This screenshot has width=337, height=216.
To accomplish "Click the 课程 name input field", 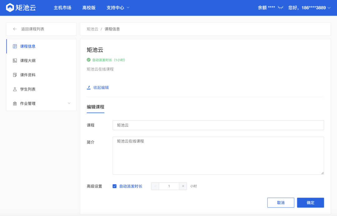I will tap(218, 125).
